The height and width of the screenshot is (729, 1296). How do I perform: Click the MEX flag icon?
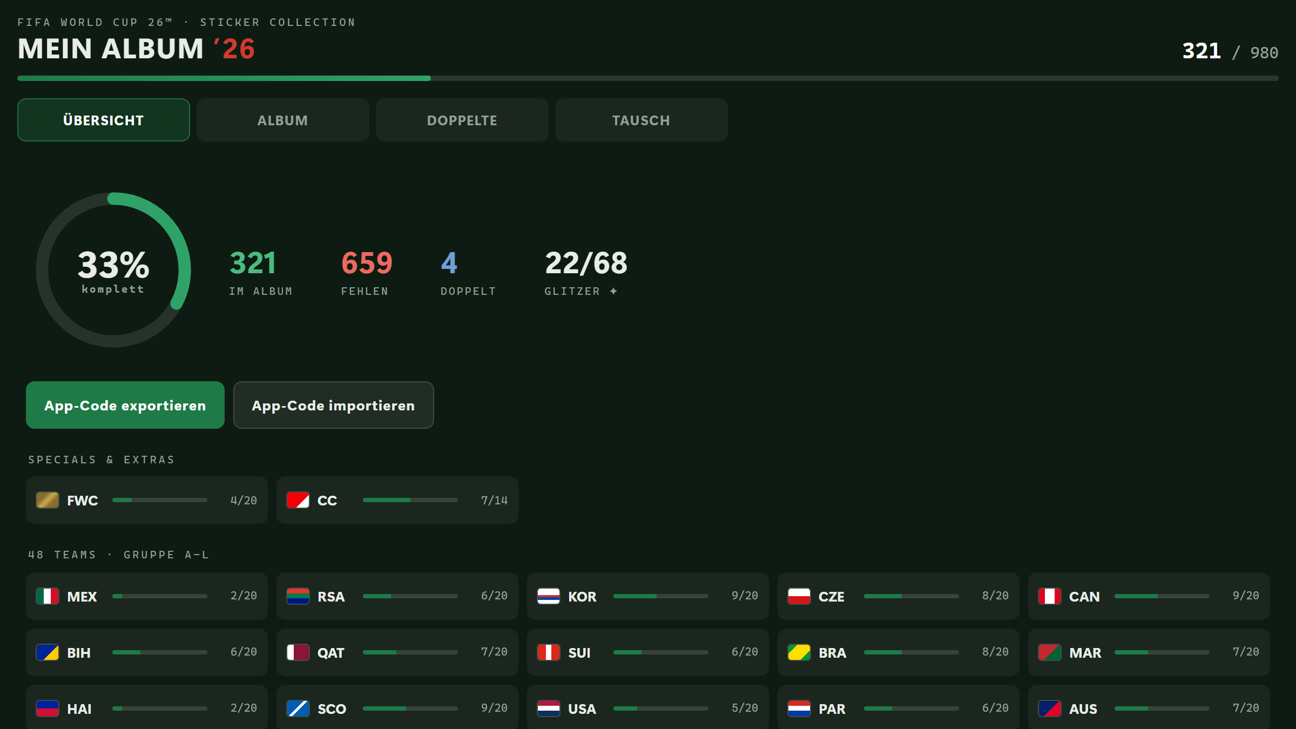(48, 596)
